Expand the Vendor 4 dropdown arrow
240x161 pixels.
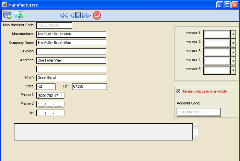(x=233, y=61)
